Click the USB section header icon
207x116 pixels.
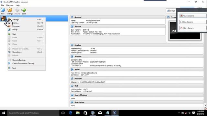(72, 86)
